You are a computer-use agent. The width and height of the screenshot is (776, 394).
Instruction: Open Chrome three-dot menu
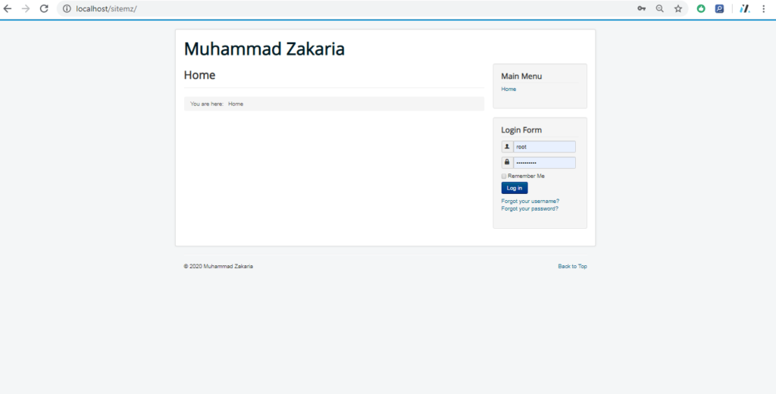pos(764,8)
